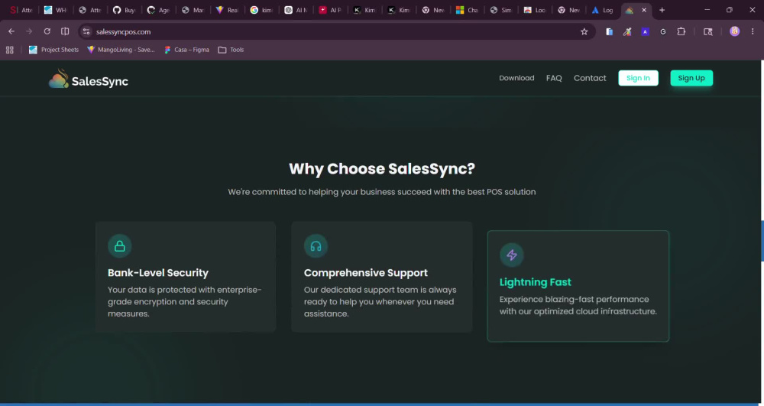
Task: Select the Lightning Fast card heading
Action: (x=535, y=281)
